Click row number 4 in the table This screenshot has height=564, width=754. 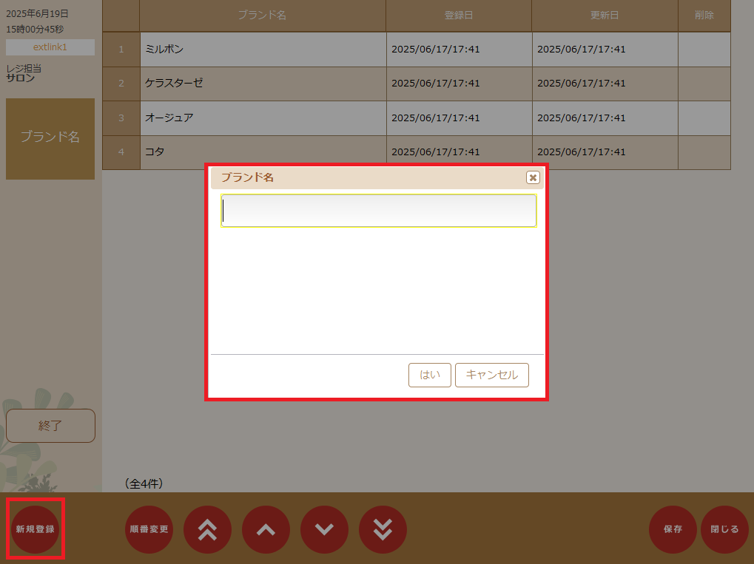121,152
